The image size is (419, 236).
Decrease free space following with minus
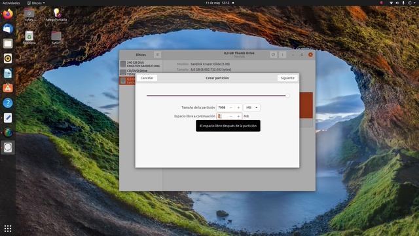click(x=231, y=116)
